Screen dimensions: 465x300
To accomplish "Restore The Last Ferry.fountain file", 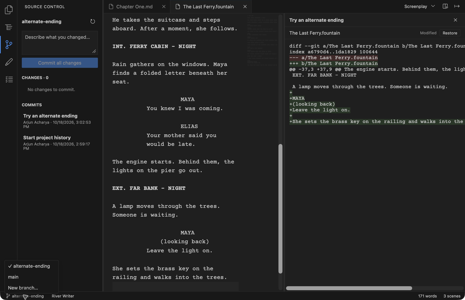I will tap(450, 33).
